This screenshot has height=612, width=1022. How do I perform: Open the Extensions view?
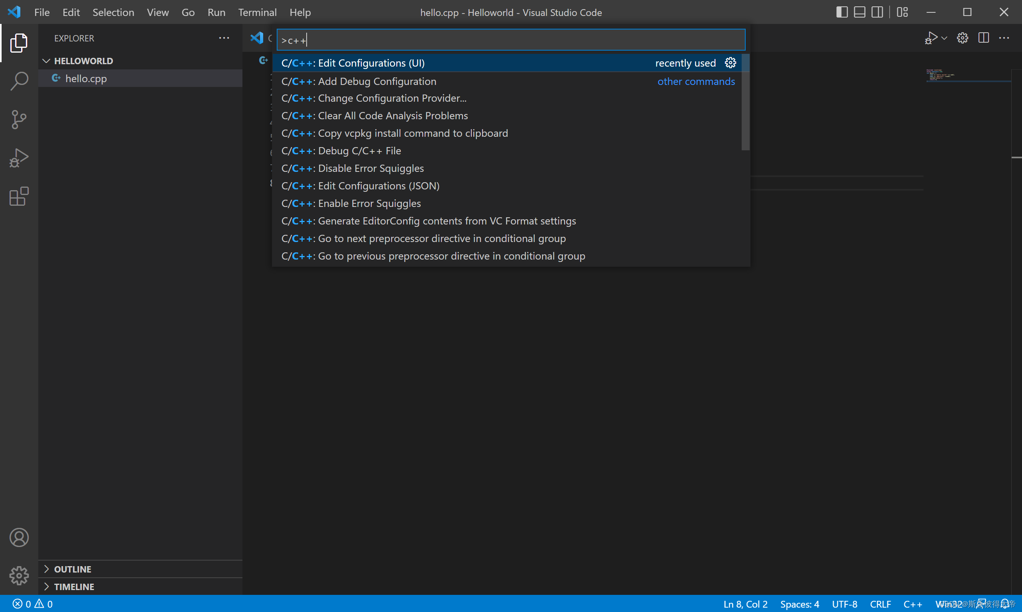(19, 196)
